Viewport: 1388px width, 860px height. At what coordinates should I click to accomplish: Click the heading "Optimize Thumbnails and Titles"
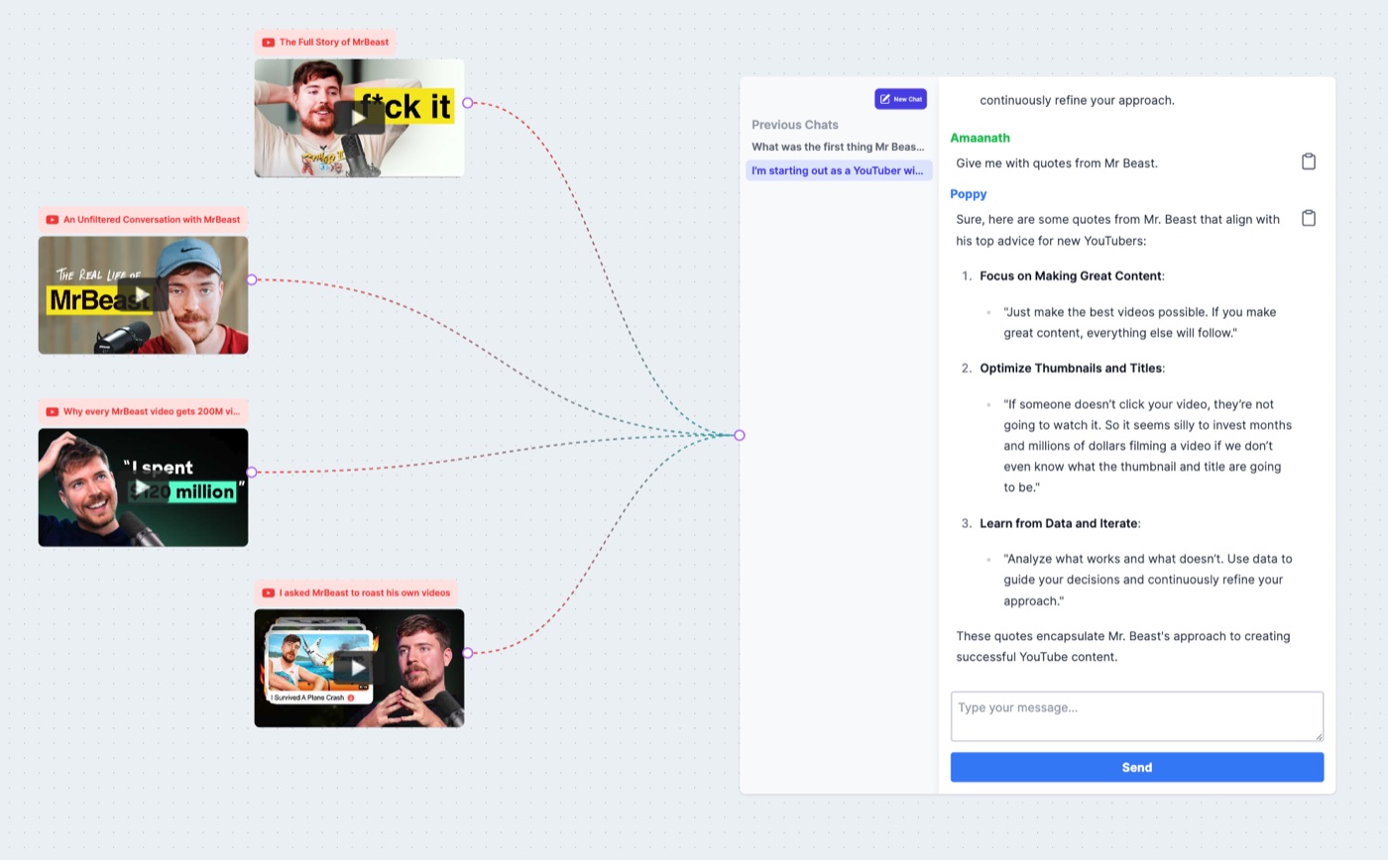point(1071,369)
